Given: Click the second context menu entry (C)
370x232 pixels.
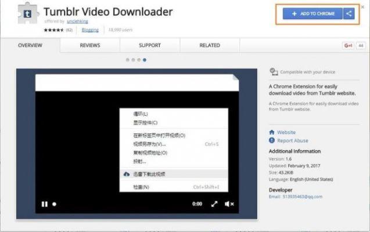Looking at the screenshot, I should 174,123.
